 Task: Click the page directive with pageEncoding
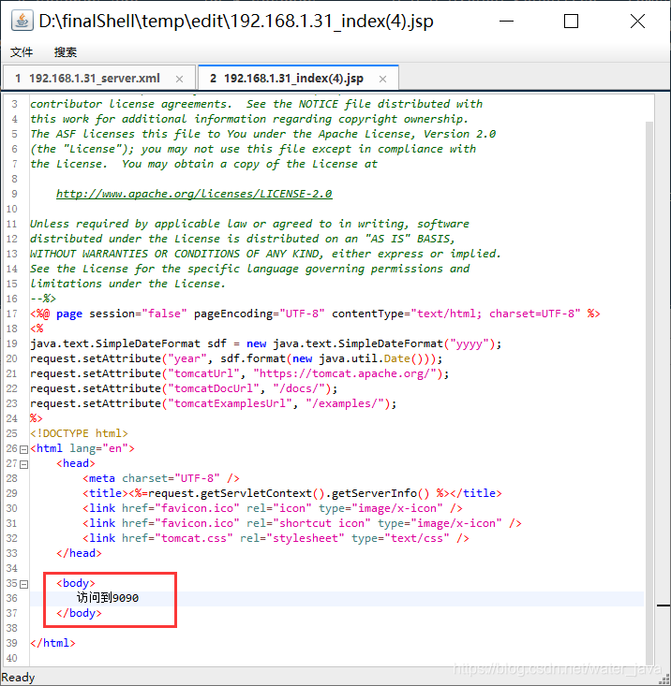pos(315,314)
